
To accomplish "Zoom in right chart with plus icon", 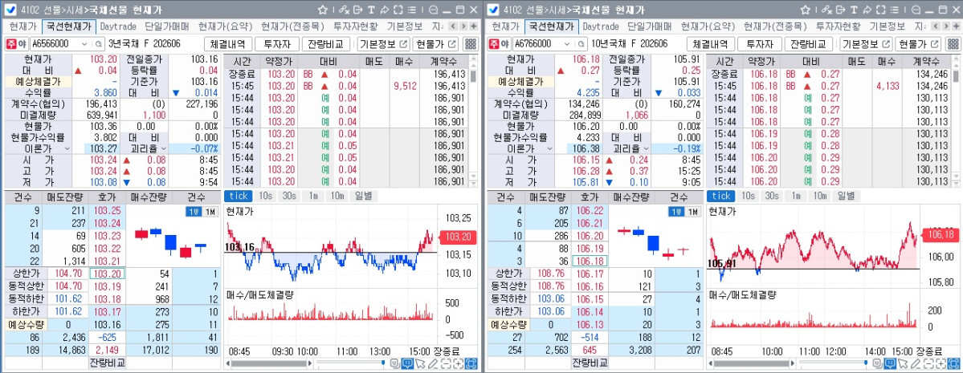I will 941,363.
